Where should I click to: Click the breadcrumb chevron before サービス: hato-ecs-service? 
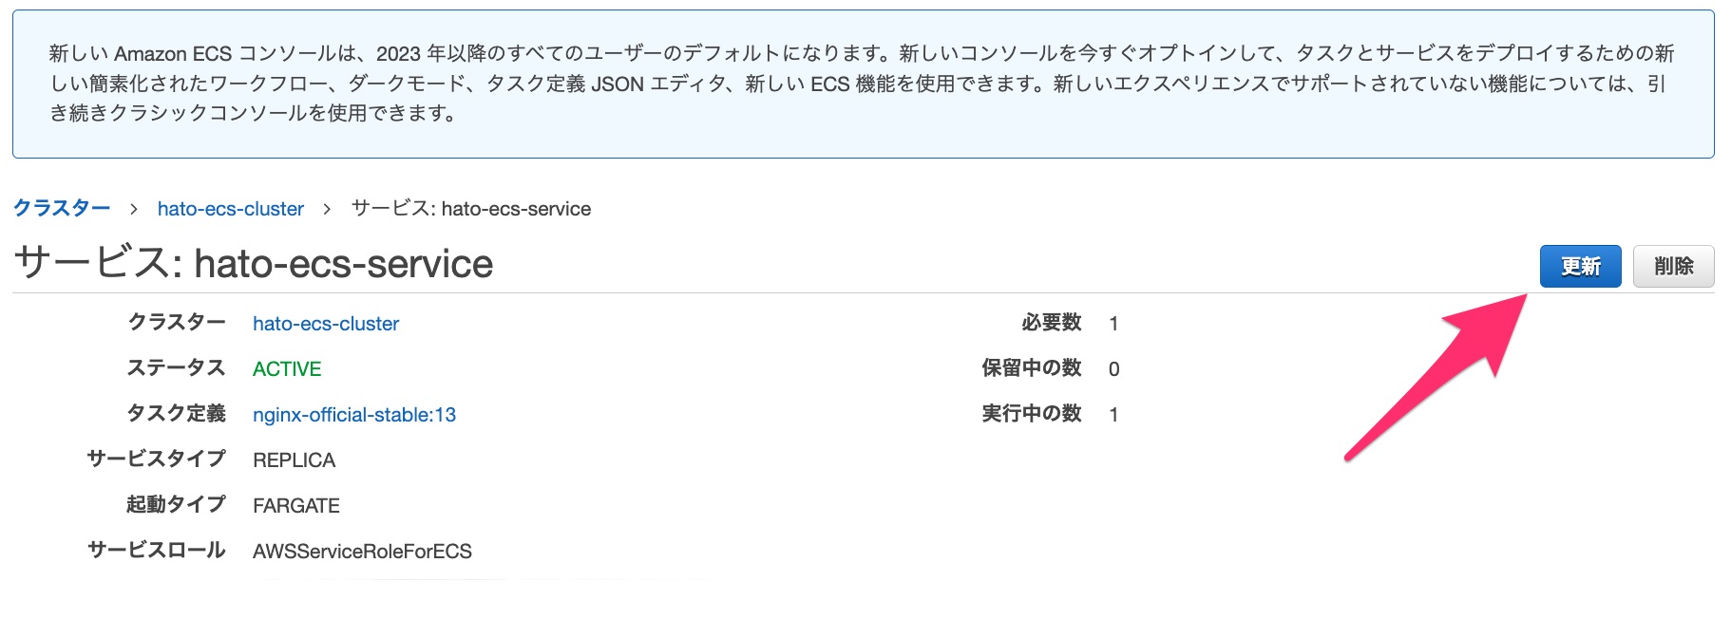coord(327,209)
